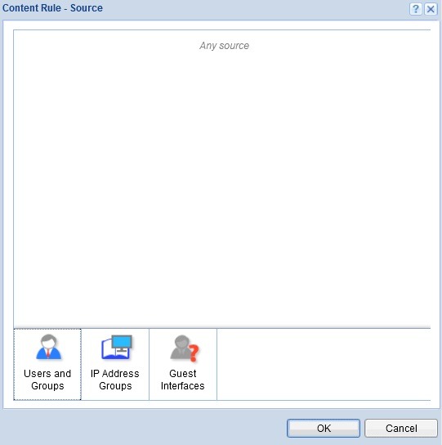This screenshot has height=445, width=442.
Task: Cancel the source selection dialog
Action: click(401, 428)
